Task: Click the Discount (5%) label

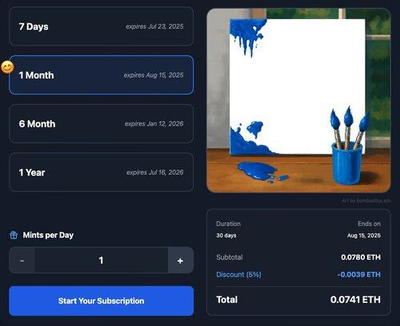Action: coord(238,275)
